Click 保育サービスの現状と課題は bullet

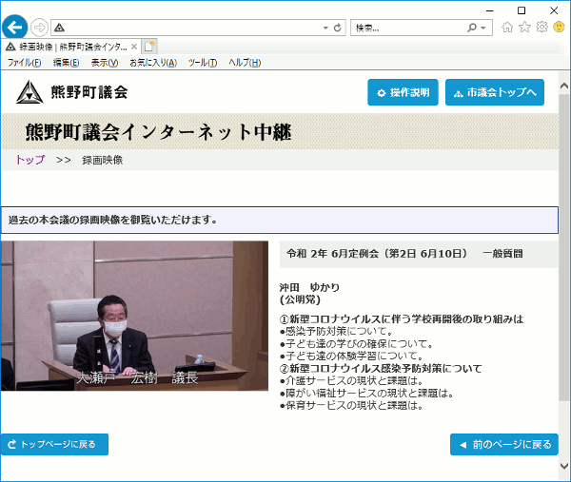tap(352, 405)
